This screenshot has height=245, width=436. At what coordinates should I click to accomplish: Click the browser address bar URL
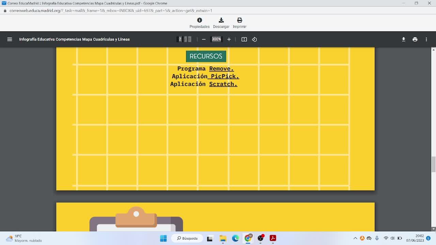tap(111, 11)
